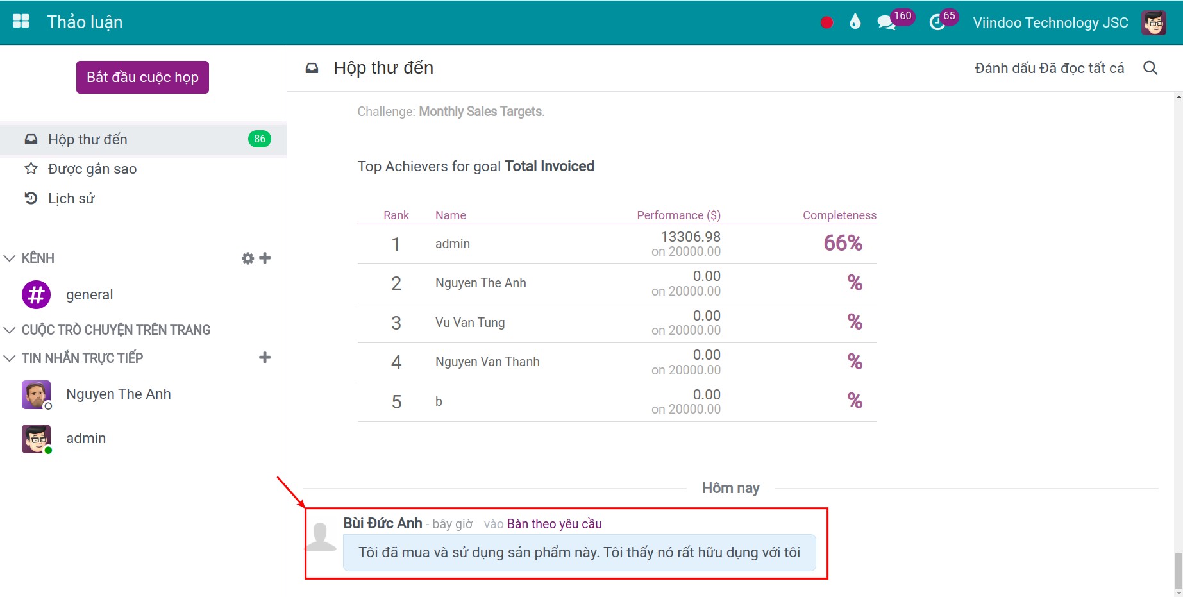
Task: Open channel settings gear icon
Action: pos(248,258)
